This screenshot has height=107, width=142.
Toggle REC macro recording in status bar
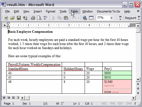tap(104, 103)
